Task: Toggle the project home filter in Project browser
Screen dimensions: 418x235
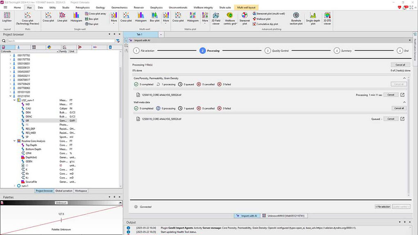Action: coord(3,47)
